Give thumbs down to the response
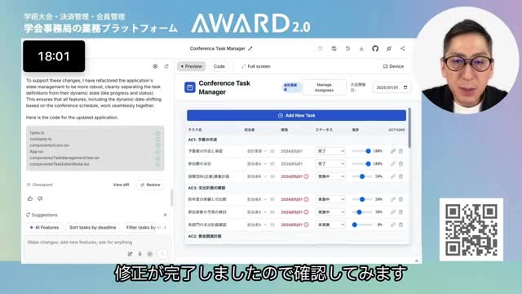Screen dimensions: 522x294 pyautogui.click(x=40, y=198)
